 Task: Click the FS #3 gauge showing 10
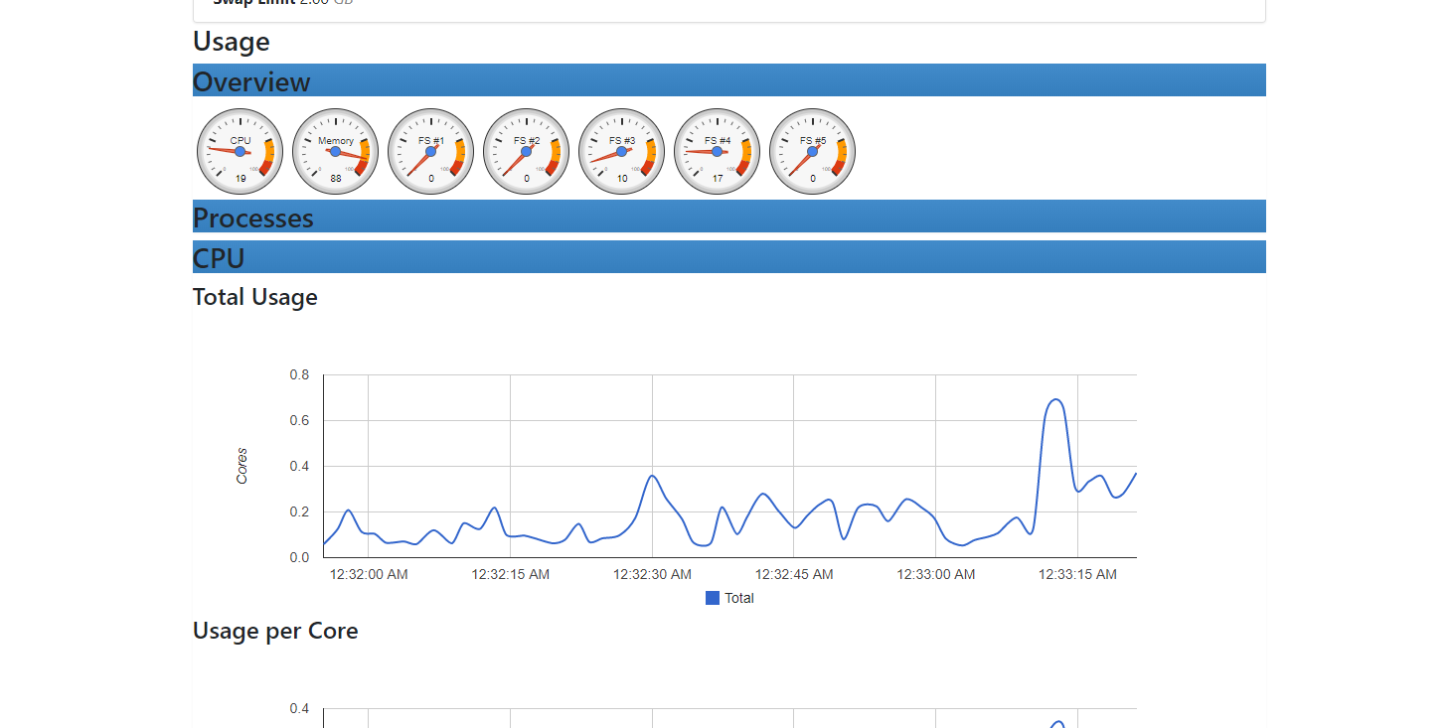622,152
